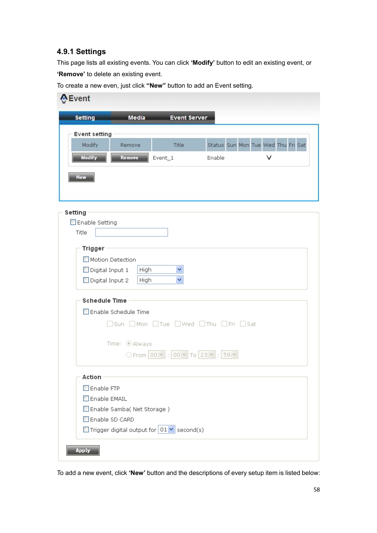
Task: Check the Sat schedule checkbox
Action: click(243, 324)
